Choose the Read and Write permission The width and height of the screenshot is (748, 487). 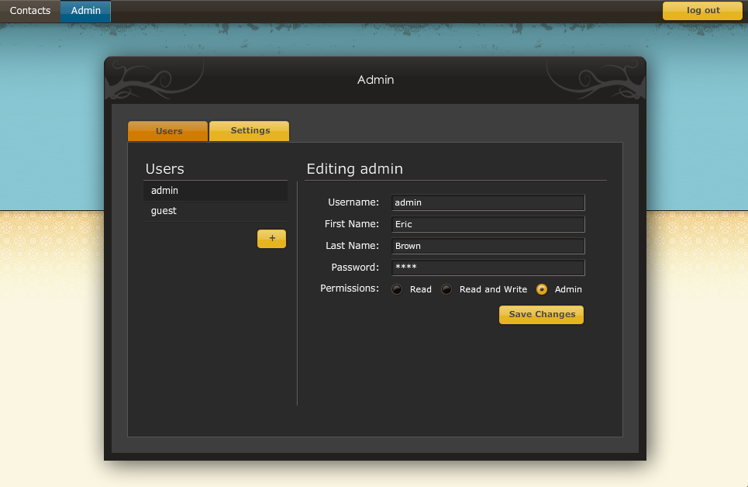[446, 289]
